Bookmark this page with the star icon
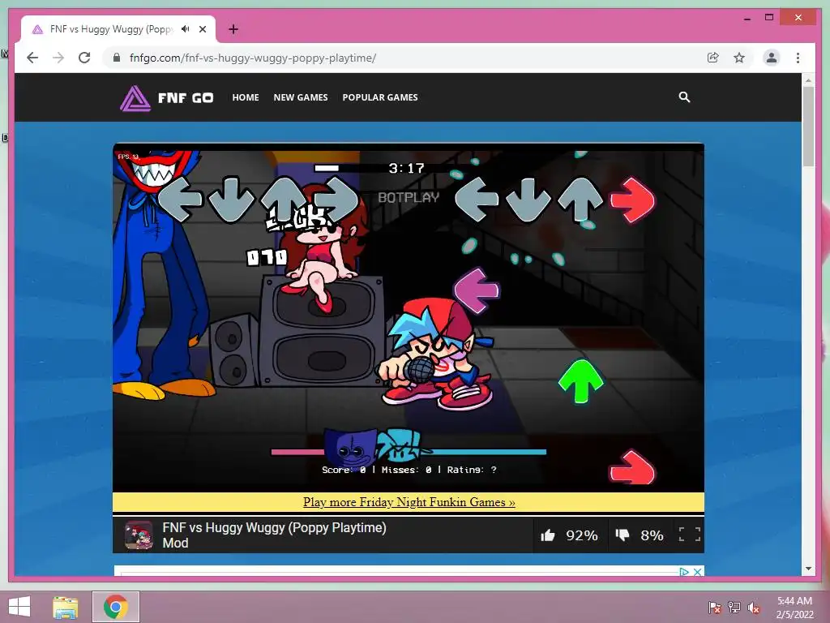The image size is (830, 623). click(x=739, y=58)
